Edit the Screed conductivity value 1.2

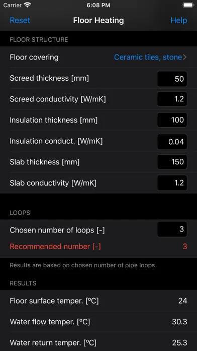[172, 99]
